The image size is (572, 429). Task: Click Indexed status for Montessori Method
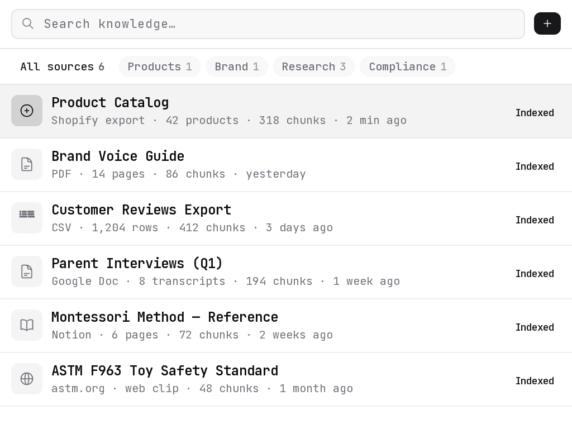[535, 327]
